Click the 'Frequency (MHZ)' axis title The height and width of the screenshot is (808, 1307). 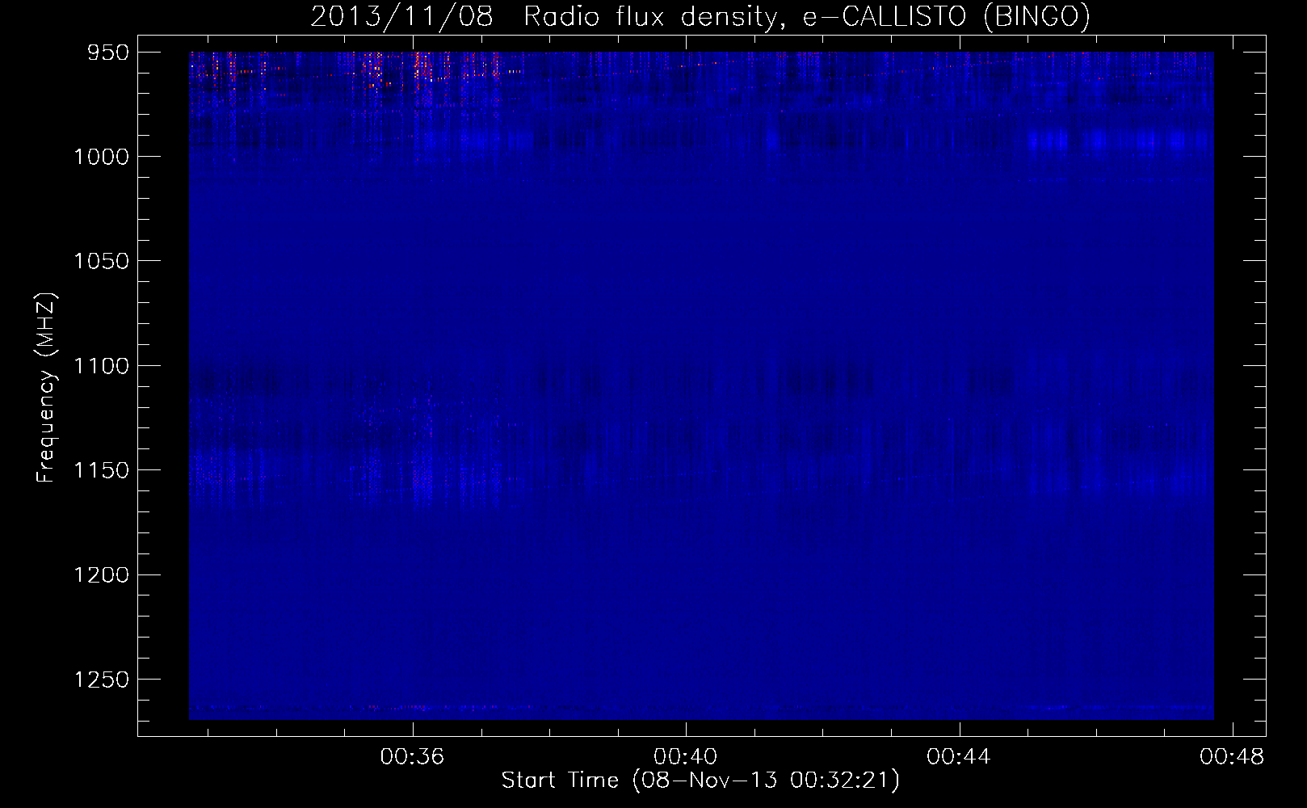tap(46, 387)
